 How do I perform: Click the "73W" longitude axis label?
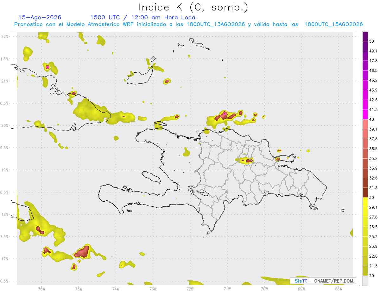tap(153, 288)
